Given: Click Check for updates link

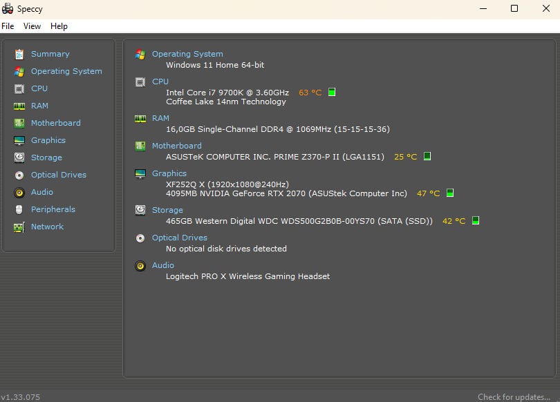Looking at the screenshot, I should pos(514,397).
